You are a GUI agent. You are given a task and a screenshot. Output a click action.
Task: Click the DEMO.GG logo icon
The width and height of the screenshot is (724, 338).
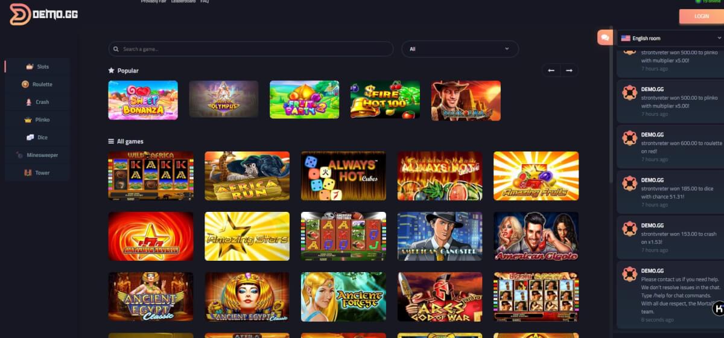(20, 14)
